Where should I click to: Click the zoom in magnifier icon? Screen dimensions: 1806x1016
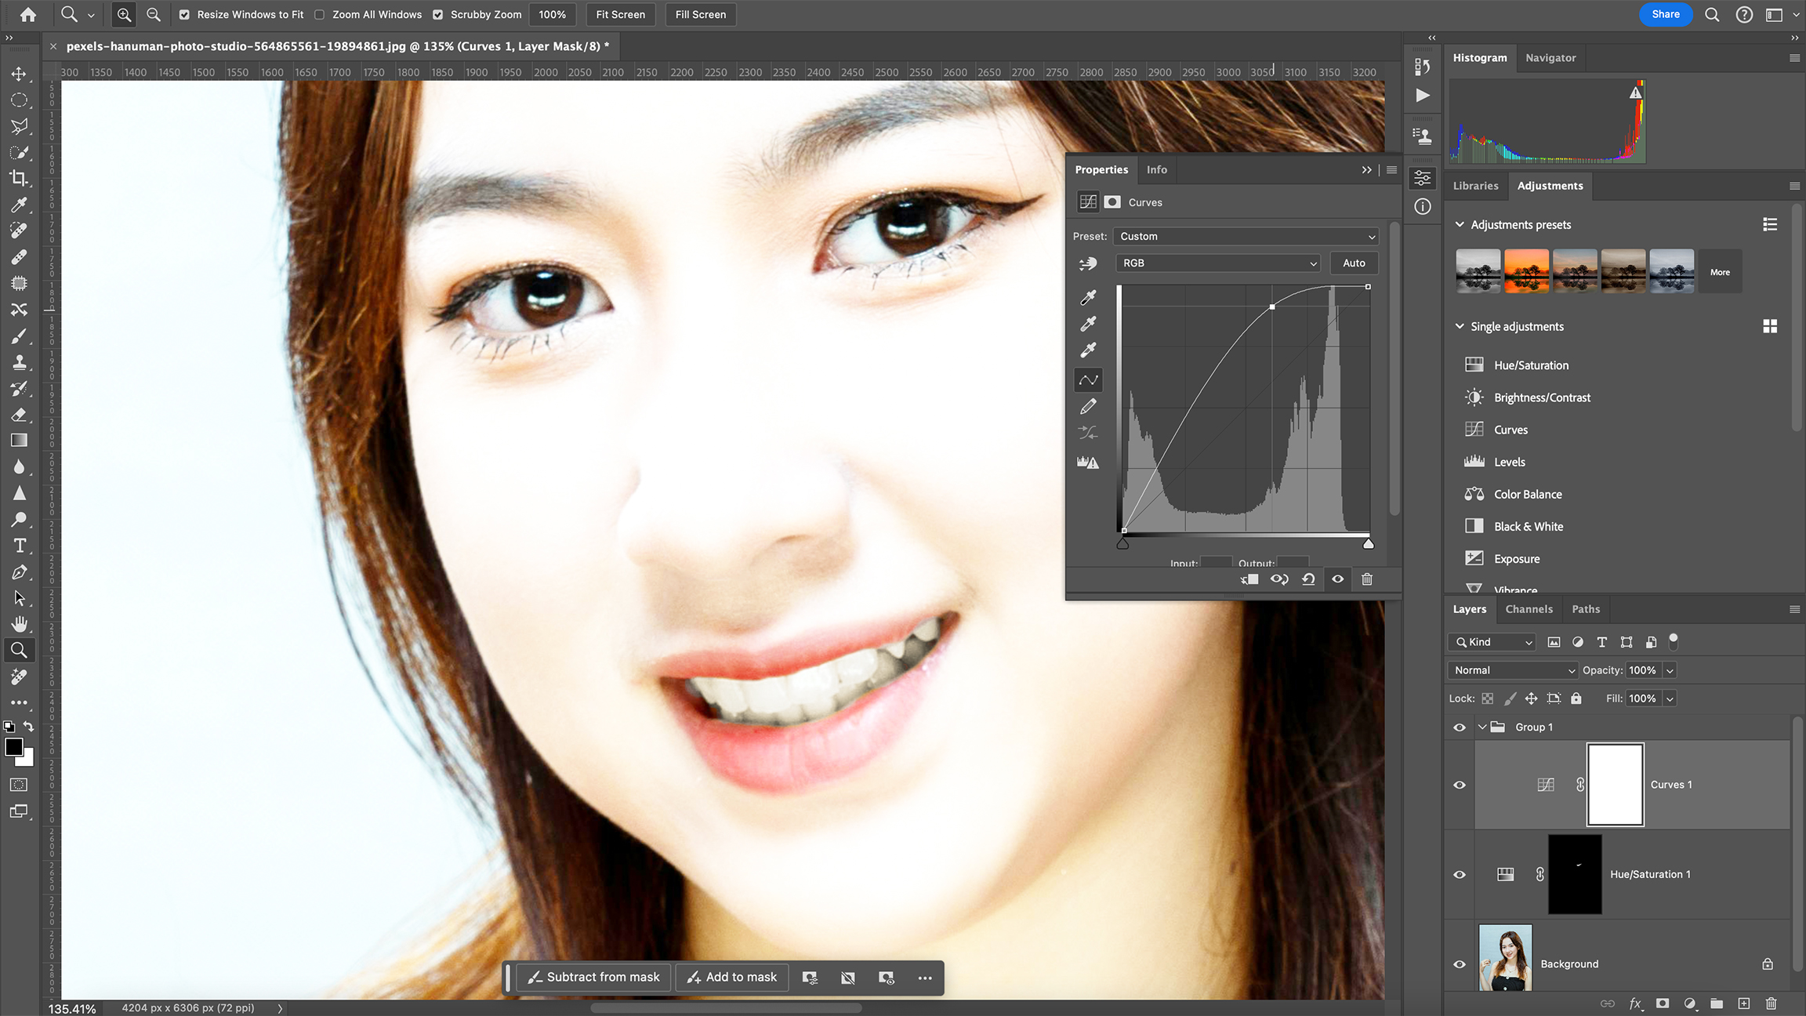point(124,14)
